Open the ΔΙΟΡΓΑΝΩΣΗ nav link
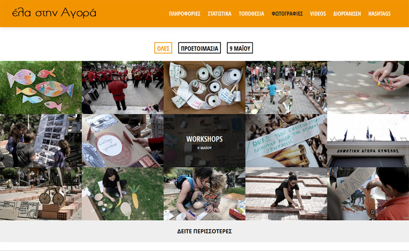The height and width of the screenshot is (251, 409). [x=347, y=14]
